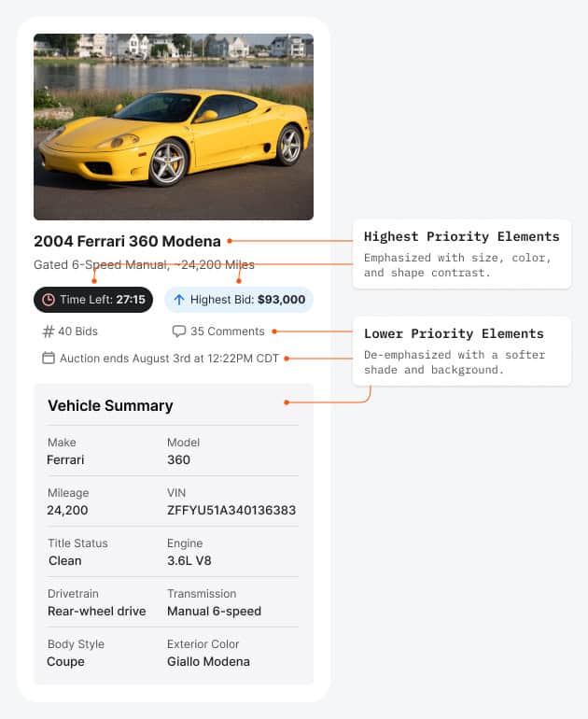This screenshot has height=719, width=588.
Task: Click the Lower Priority Elements annotation box
Action: [x=461, y=351]
